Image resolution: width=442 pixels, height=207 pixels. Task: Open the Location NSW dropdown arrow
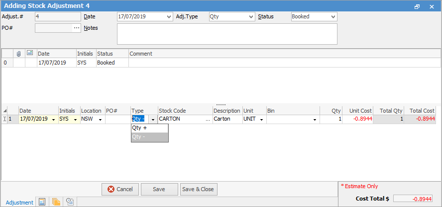tap(100, 120)
